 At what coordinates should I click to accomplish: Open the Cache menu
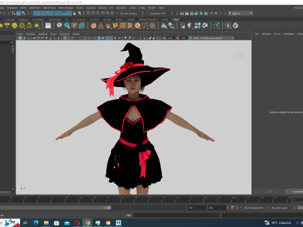click(x=133, y=8)
